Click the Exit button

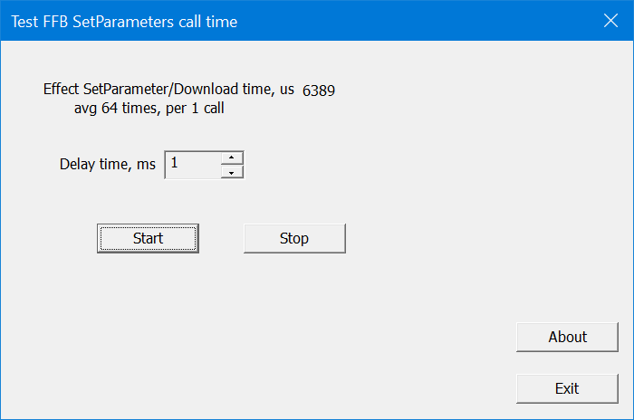click(x=567, y=388)
